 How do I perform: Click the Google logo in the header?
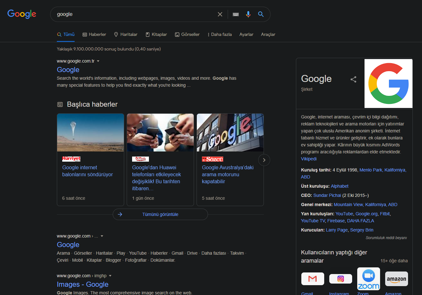(x=22, y=14)
